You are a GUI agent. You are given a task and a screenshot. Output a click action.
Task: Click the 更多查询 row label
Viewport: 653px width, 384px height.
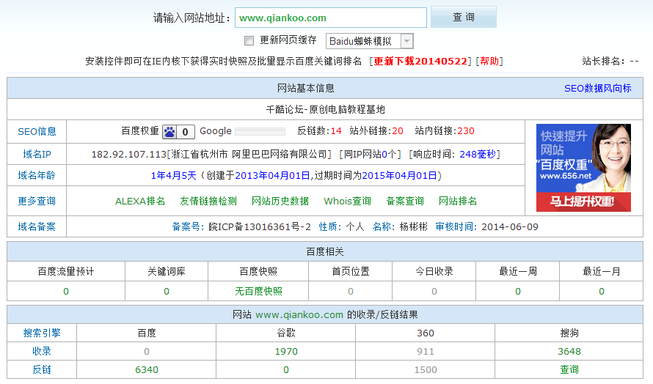tap(37, 201)
